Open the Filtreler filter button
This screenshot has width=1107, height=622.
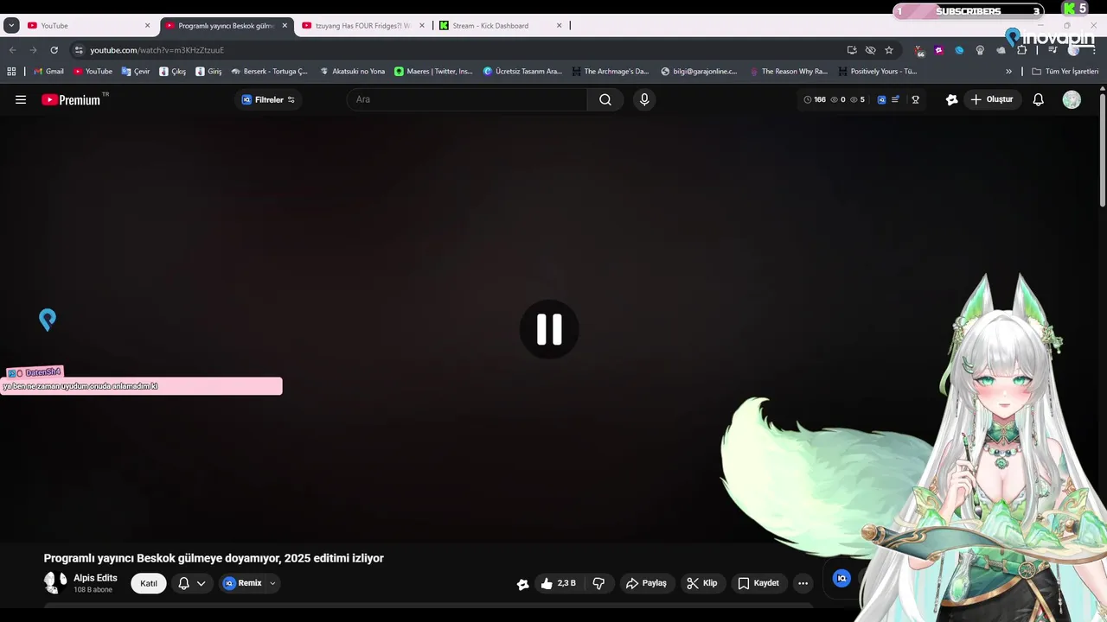[x=268, y=99]
